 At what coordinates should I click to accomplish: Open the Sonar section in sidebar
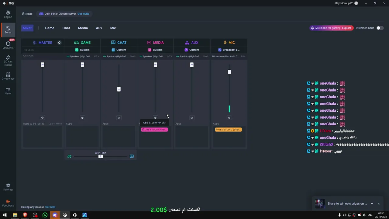[x=8, y=30]
